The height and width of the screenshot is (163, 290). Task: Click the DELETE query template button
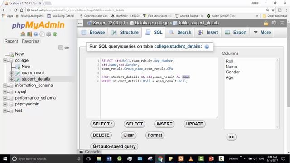tap(101, 135)
